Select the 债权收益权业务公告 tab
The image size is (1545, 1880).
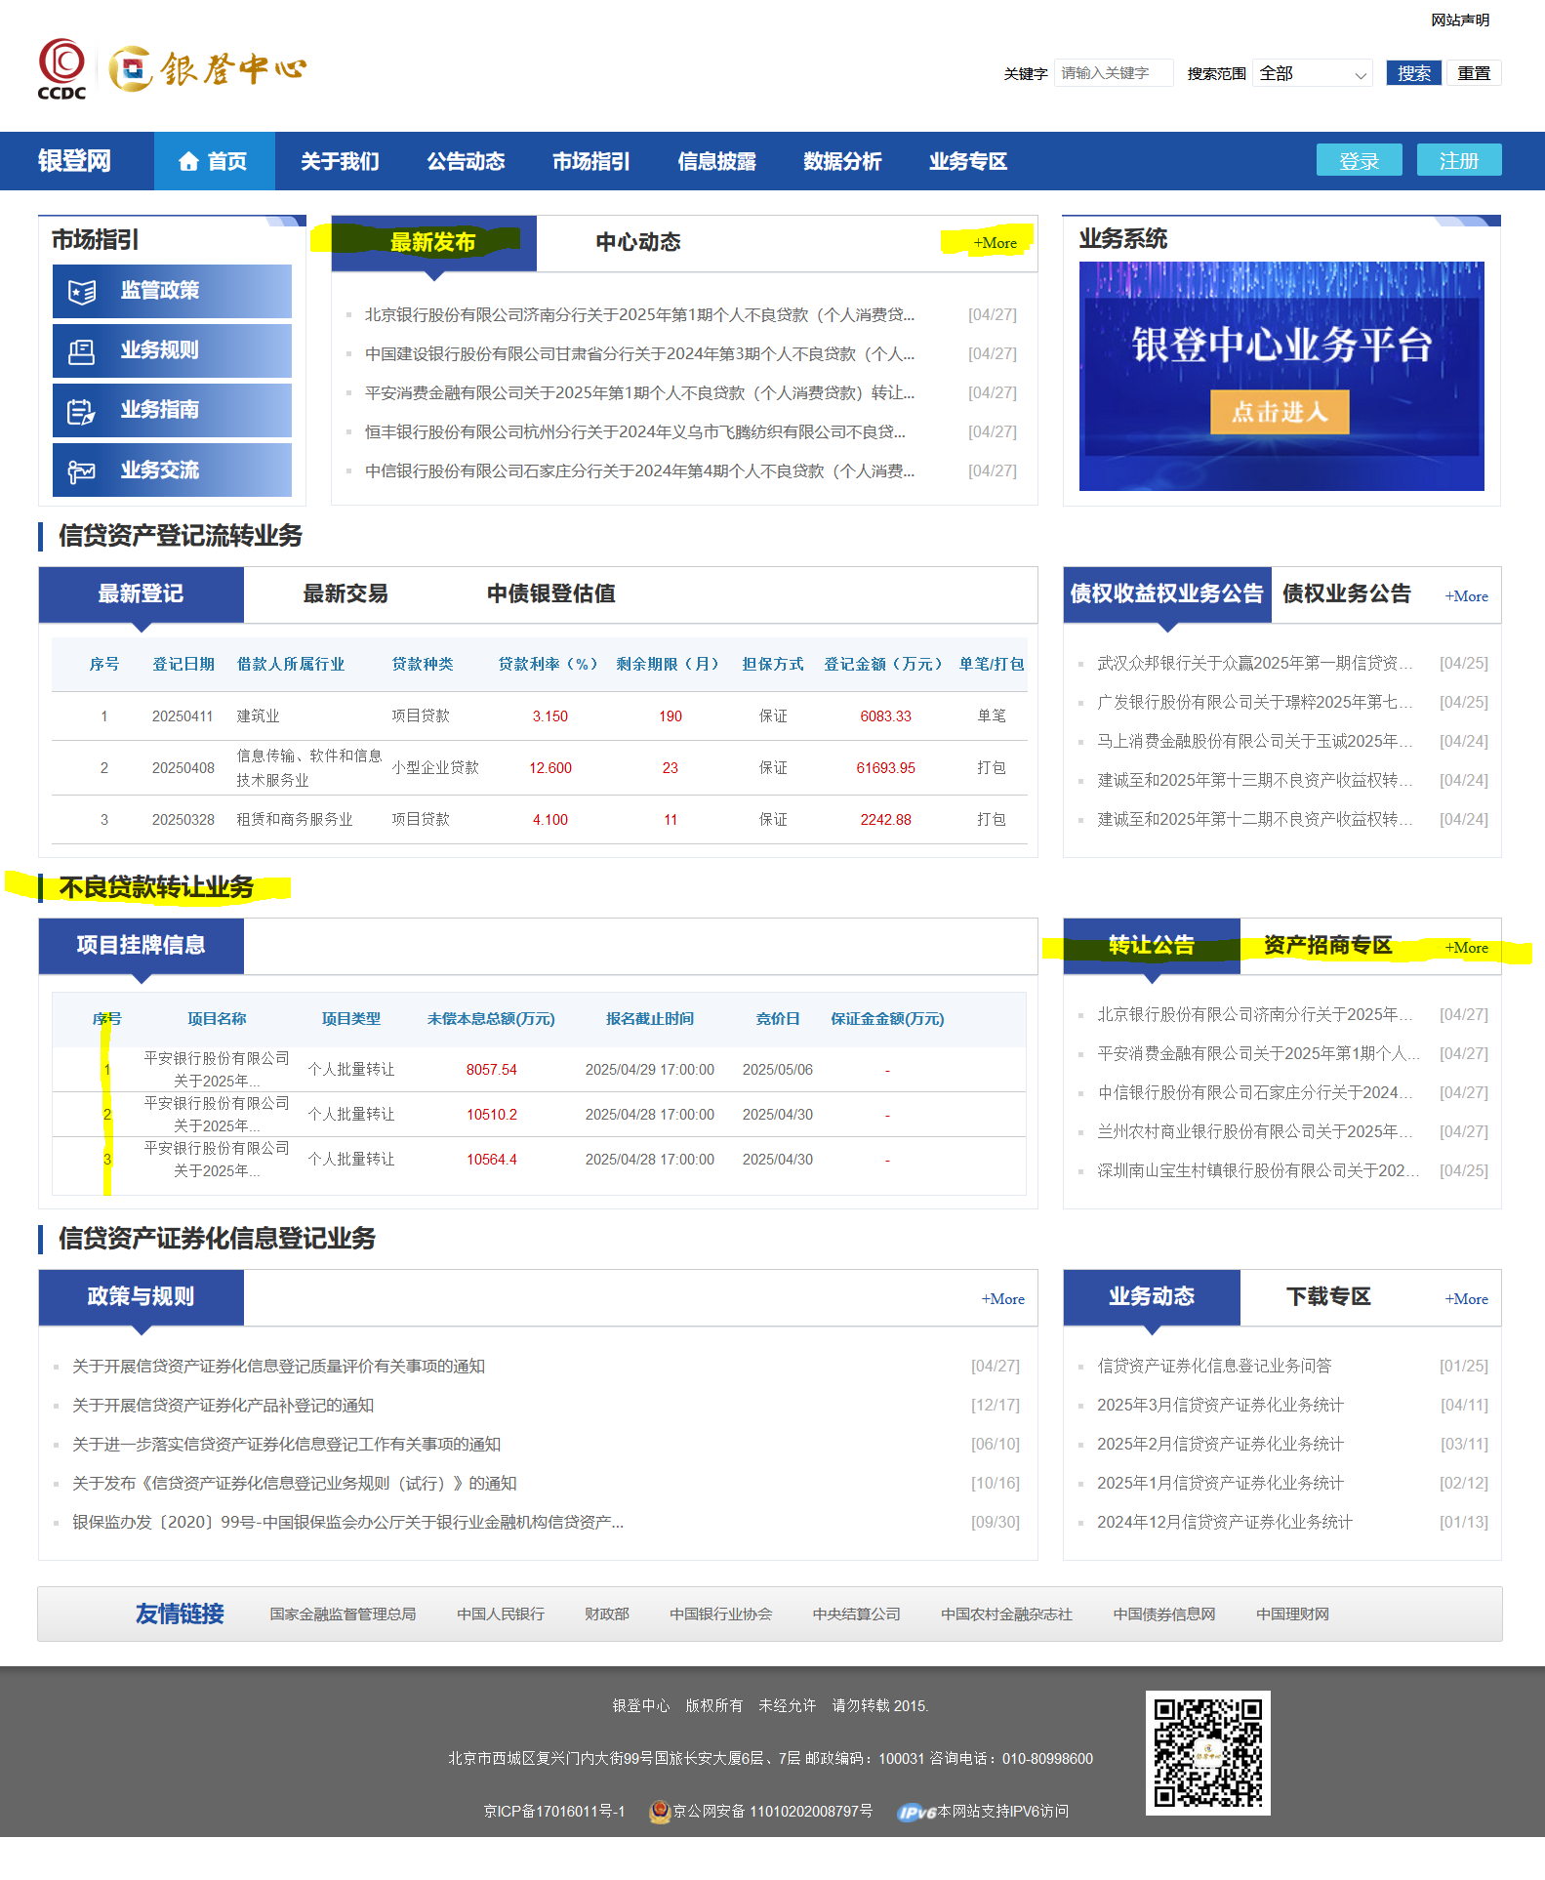tap(1167, 593)
